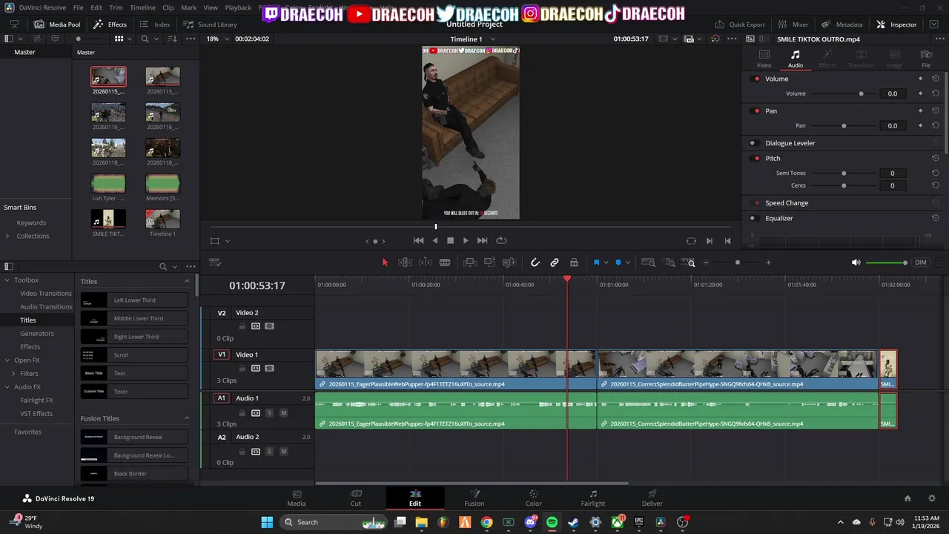This screenshot has height=534, width=949.
Task: Click the Insert Clip icon
Action: click(469, 263)
